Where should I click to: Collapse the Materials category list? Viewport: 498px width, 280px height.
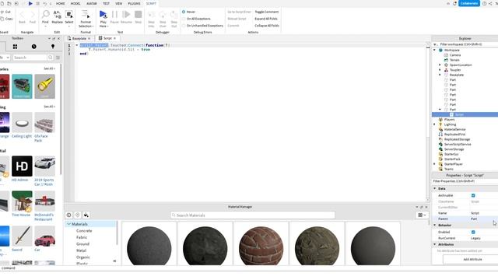click(69, 224)
